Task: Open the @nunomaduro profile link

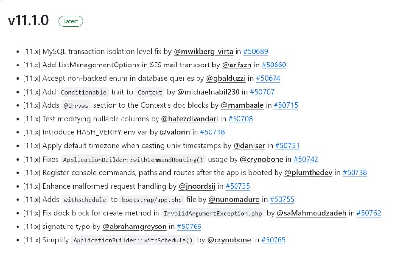Action: [234, 200]
